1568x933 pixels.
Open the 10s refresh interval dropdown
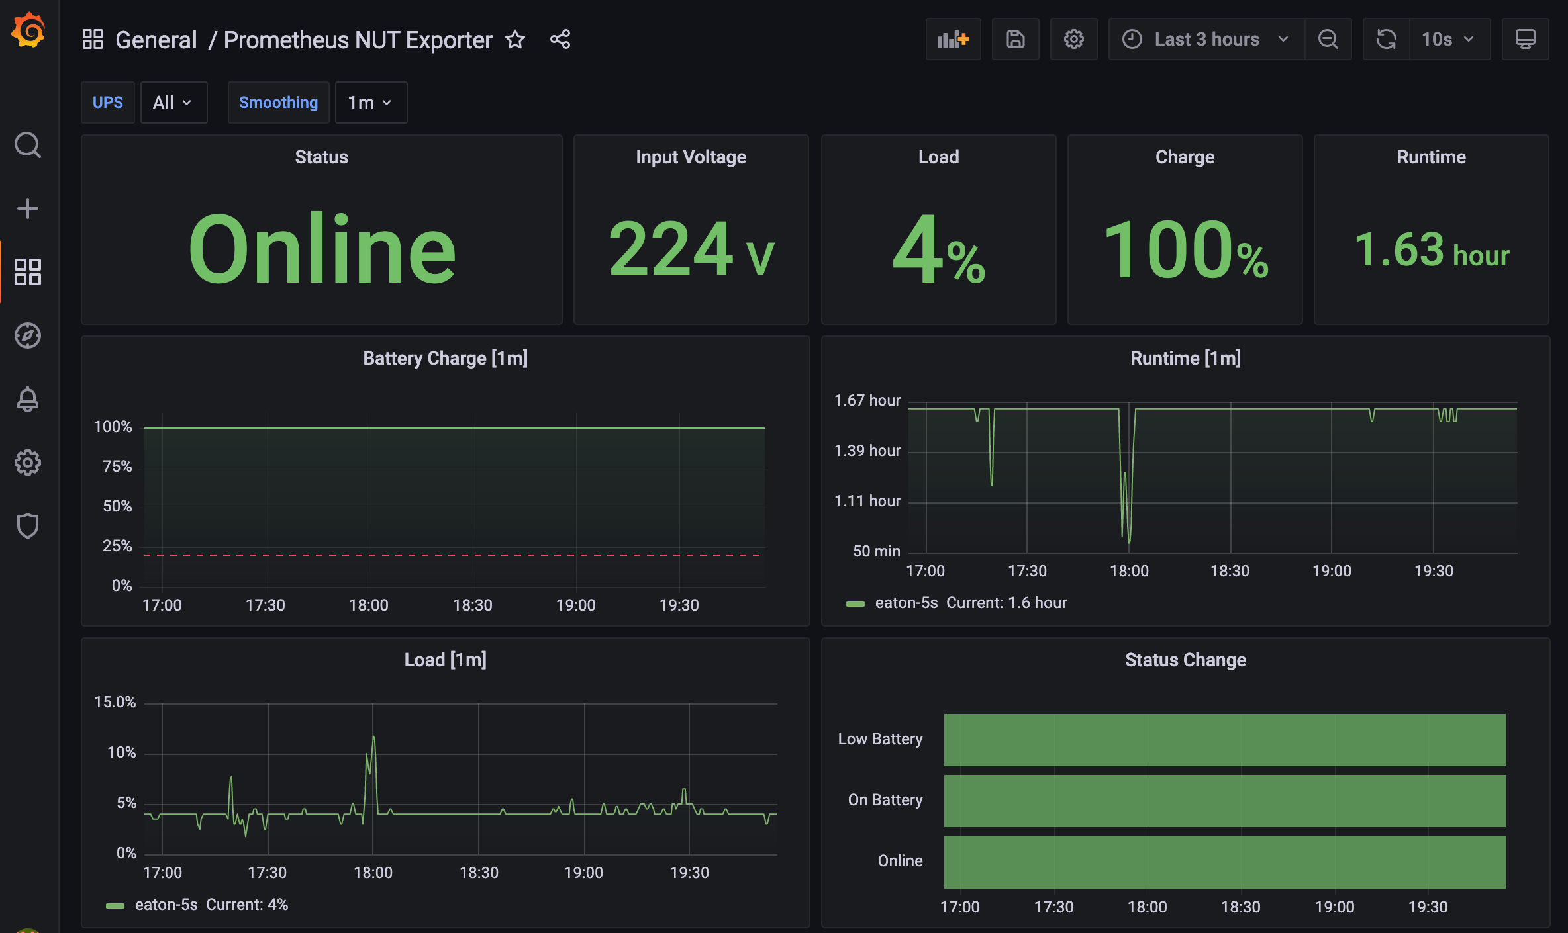pos(1449,40)
